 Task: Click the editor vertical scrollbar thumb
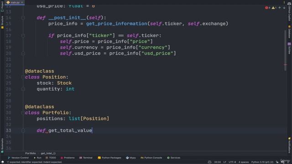click(x=285, y=50)
